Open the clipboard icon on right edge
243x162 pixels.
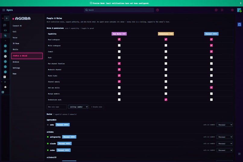pos(239,24)
